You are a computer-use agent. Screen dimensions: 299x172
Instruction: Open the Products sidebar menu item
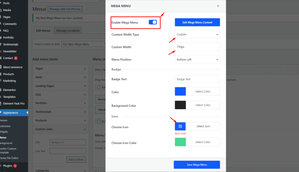point(8,74)
